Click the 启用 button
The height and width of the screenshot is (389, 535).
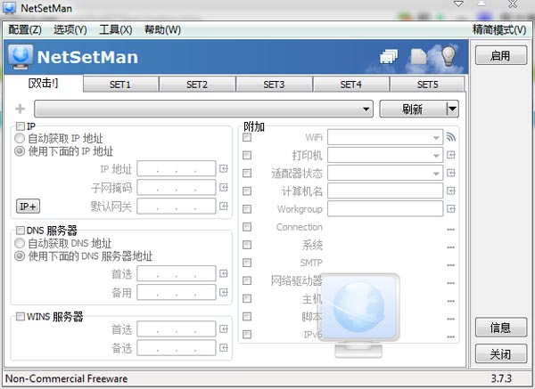click(x=501, y=55)
